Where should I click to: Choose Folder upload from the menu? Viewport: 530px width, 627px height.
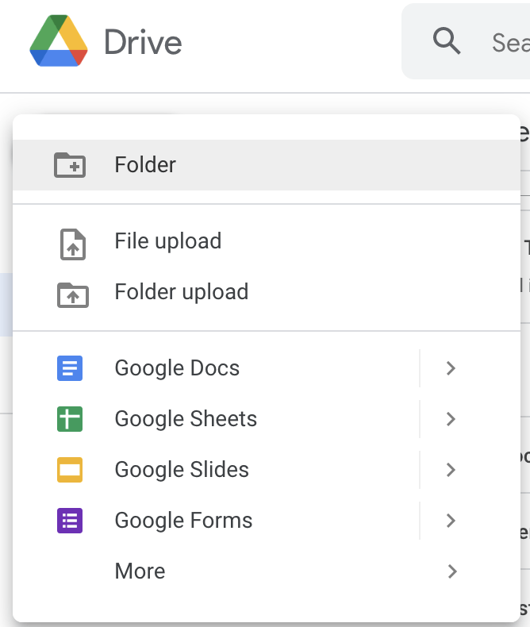pyautogui.click(x=267, y=292)
